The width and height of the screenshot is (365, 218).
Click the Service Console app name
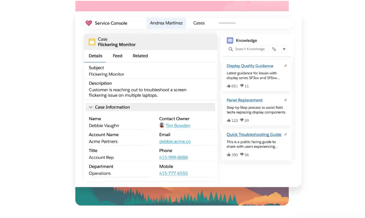click(x=111, y=23)
